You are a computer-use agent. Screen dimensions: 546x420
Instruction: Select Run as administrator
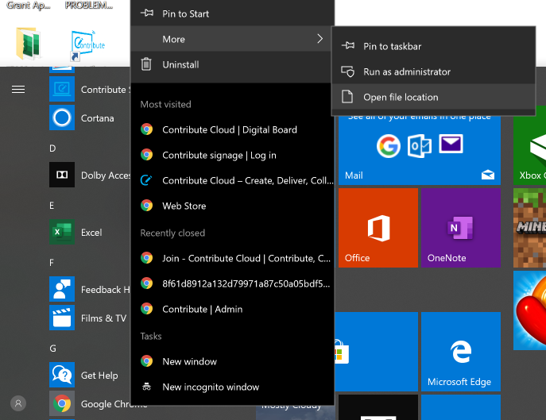tap(433, 71)
